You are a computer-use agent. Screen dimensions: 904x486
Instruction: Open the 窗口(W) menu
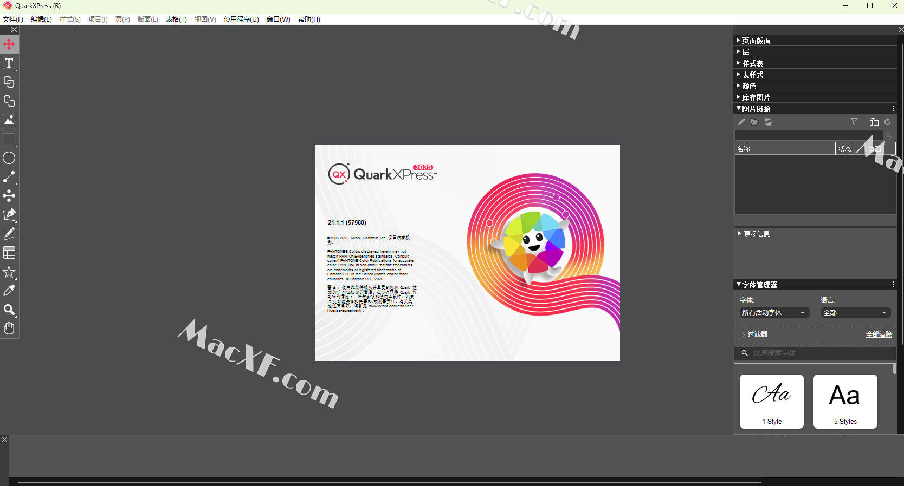[279, 19]
